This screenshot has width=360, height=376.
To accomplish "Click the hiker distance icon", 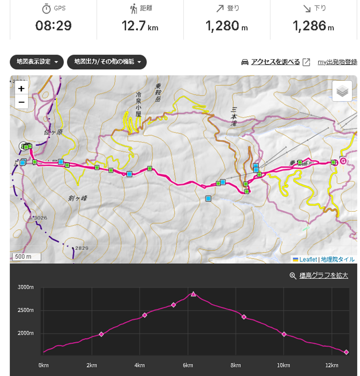I will click(133, 9).
